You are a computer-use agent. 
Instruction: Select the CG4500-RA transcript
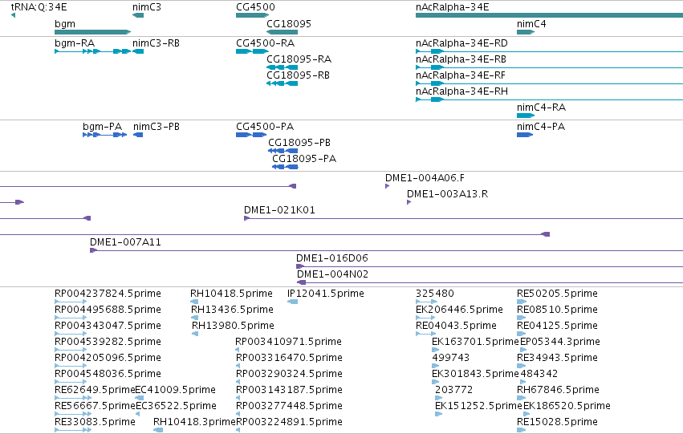tap(253, 51)
